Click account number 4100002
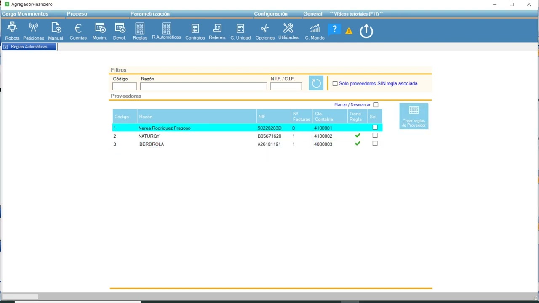The image size is (539, 303). click(x=323, y=136)
